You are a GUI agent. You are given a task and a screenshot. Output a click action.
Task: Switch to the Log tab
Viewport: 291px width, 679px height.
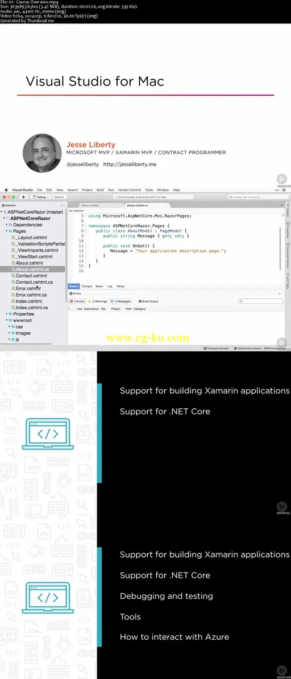click(110, 286)
